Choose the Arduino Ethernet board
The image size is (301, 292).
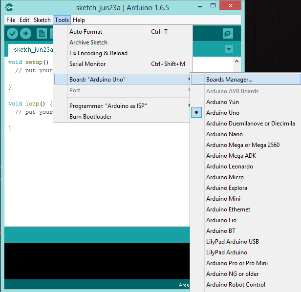click(246, 209)
